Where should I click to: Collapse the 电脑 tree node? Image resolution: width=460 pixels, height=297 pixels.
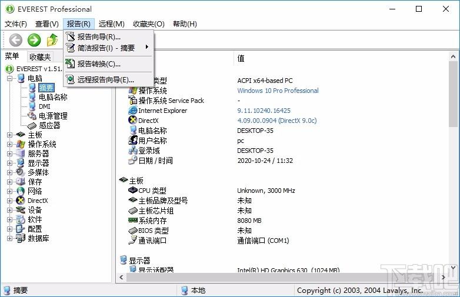point(9,78)
